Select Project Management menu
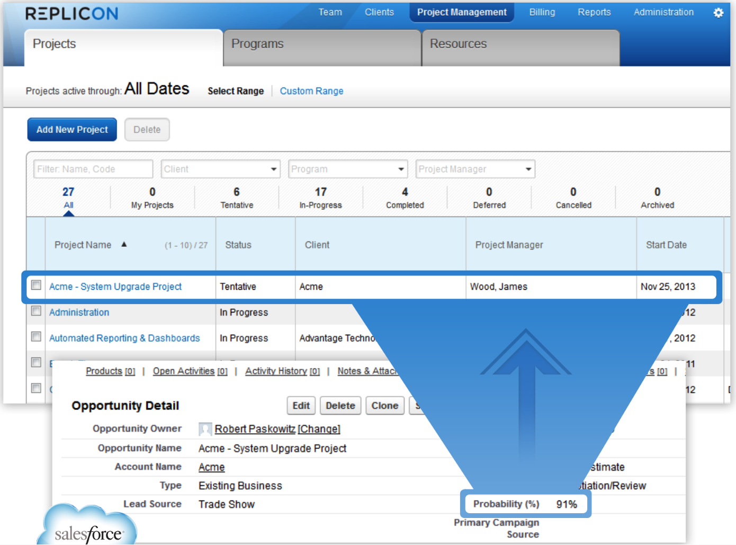Image resolution: width=736 pixels, height=545 pixels. [462, 12]
